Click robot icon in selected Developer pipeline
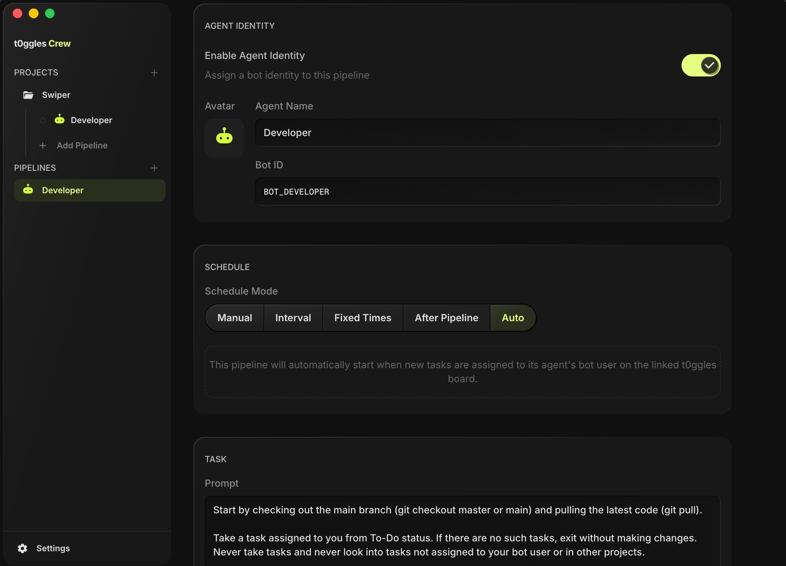 28,190
